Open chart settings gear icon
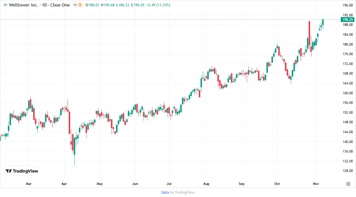The image size is (356, 197). click(348, 184)
